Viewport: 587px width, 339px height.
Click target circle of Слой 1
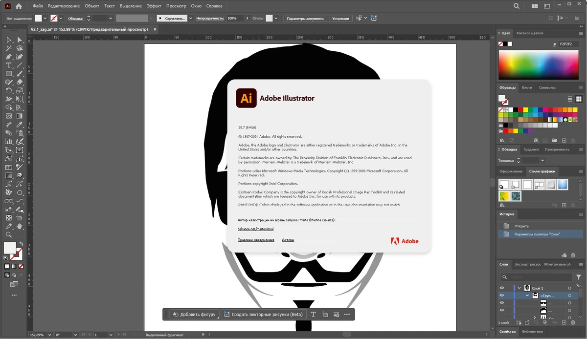(570, 288)
